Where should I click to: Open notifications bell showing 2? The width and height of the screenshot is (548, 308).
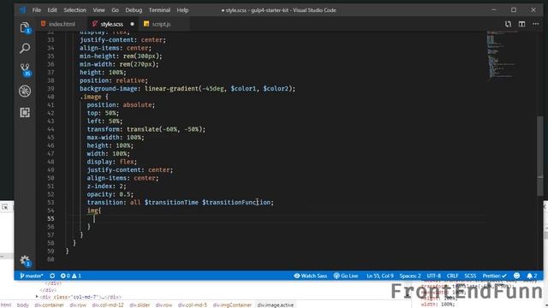click(532, 275)
